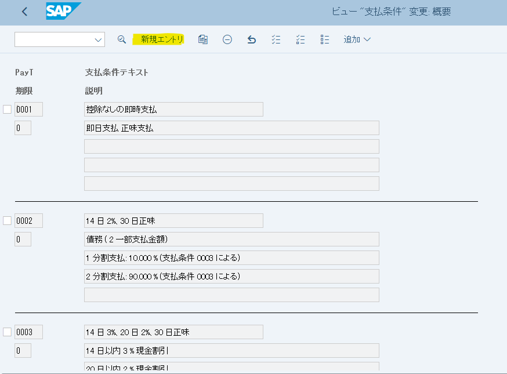Click the SAP logo
Image resolution: width=507 pixels, height=374 pixels.
click(x=63, y=10)
